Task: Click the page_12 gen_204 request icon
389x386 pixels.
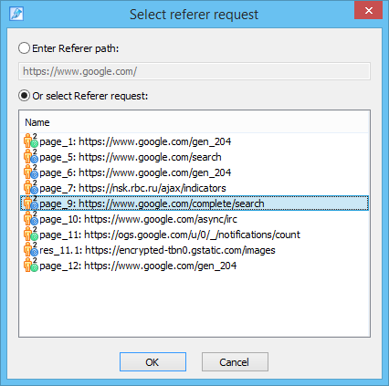Action: click(31, 265)
